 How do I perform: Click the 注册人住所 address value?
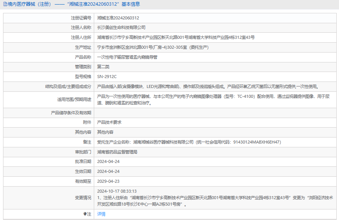[176, 37]
